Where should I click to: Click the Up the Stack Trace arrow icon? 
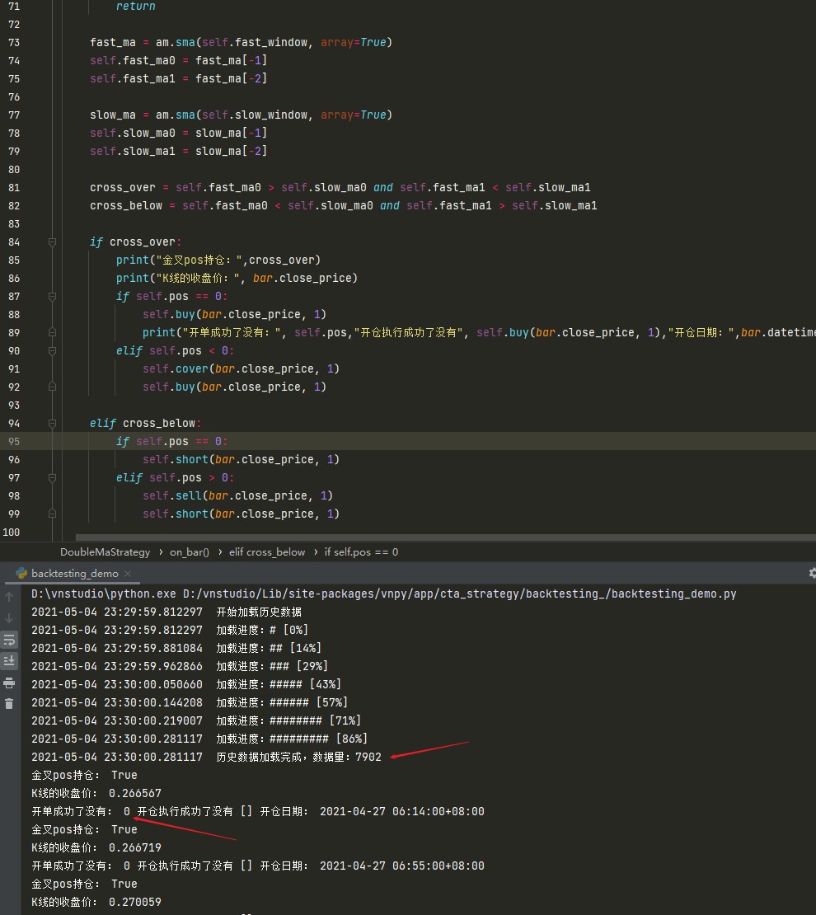coord(9,596)
